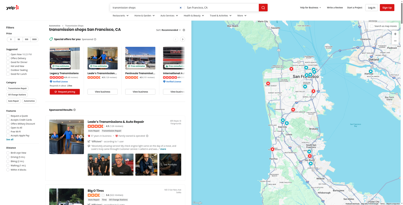Expand the Restaurants menu

(121, 16)
